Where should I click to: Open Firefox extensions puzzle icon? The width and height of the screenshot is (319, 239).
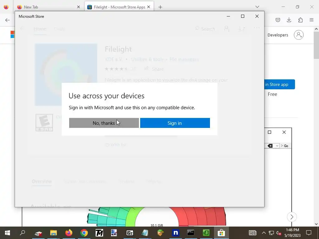[300, 20]
